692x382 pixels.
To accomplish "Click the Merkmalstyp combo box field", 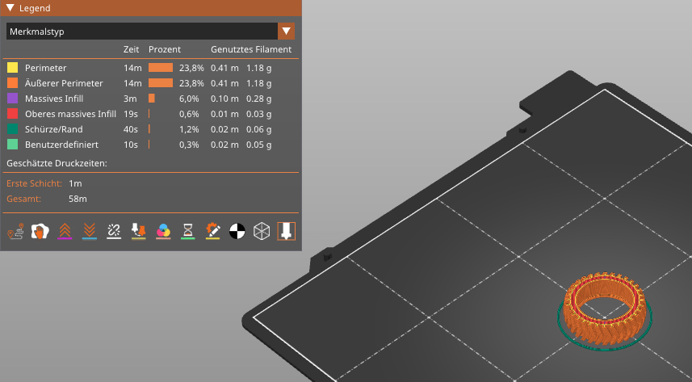I will pyautogui.click(x=141, y=31).
